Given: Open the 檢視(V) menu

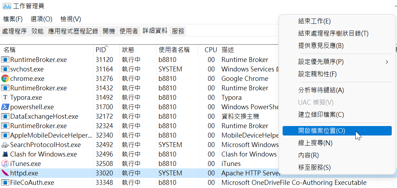Looking at the screenshot, I should pyautogui.click(x=71, y=19).
